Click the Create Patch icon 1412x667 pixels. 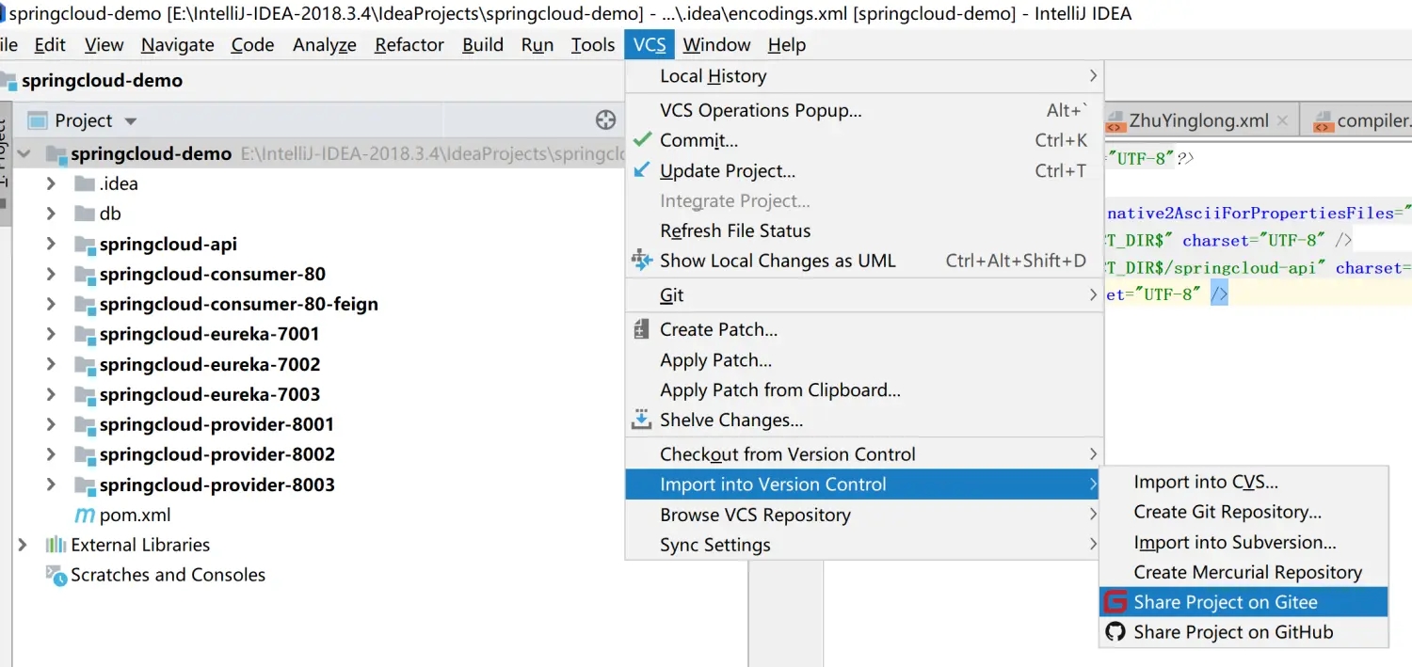point(642,329)
